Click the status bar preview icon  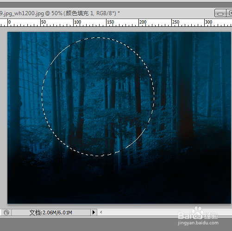(6, 213)
